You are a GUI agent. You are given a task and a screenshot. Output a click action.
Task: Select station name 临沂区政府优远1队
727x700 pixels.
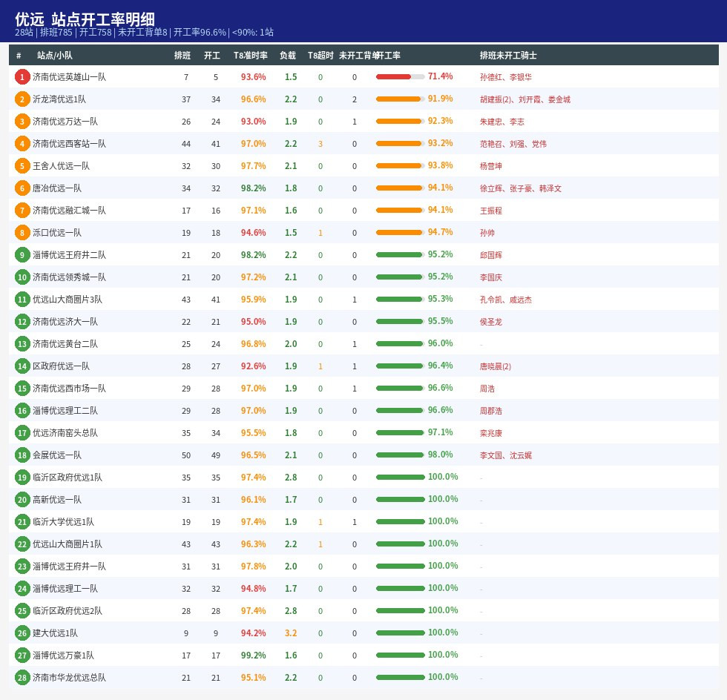[68, 478]
